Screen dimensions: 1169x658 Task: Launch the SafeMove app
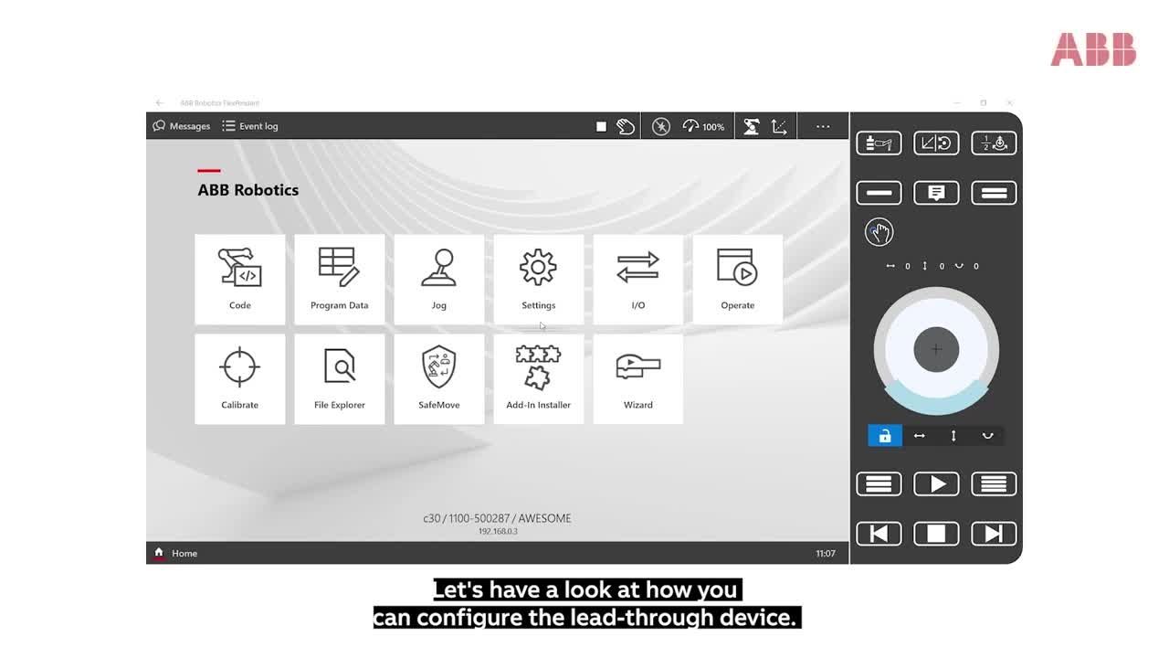pyautogui.click(x=439, y=379)
